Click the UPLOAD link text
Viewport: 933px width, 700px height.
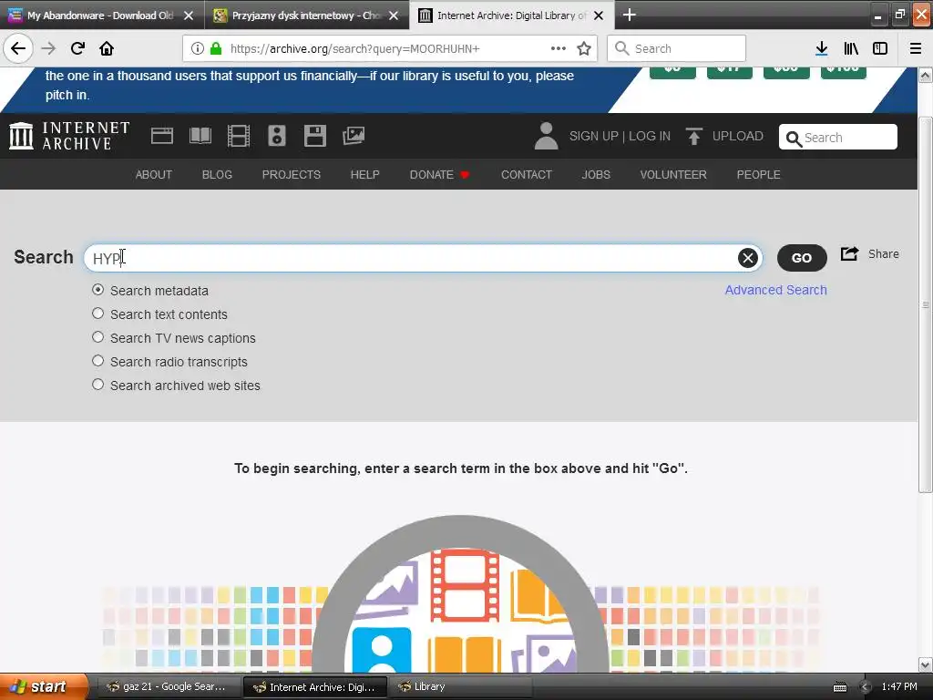[738, 137]
